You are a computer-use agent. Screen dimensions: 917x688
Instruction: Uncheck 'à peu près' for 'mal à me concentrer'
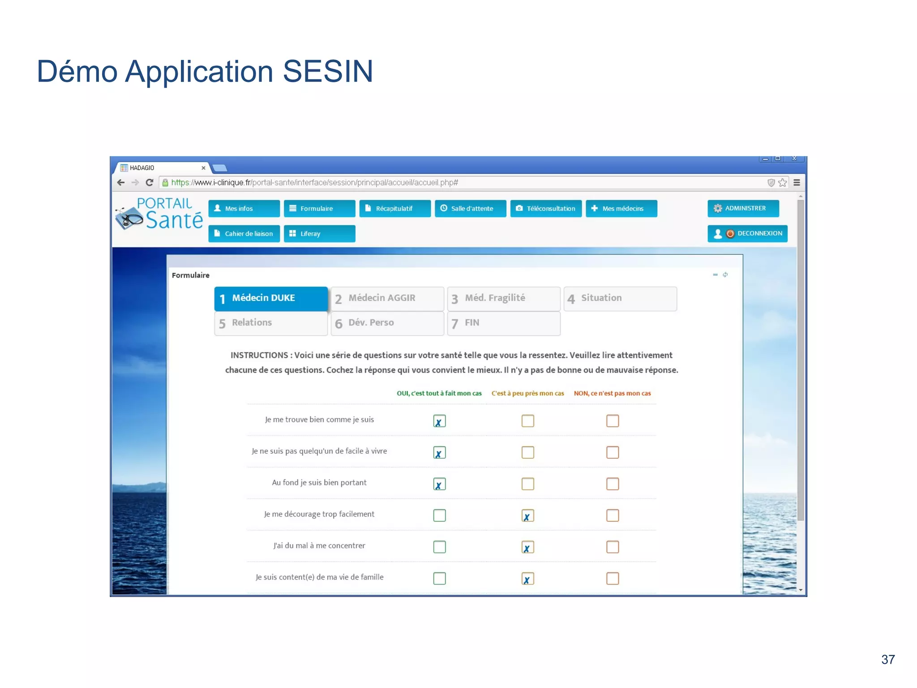[x=527, y=547]
